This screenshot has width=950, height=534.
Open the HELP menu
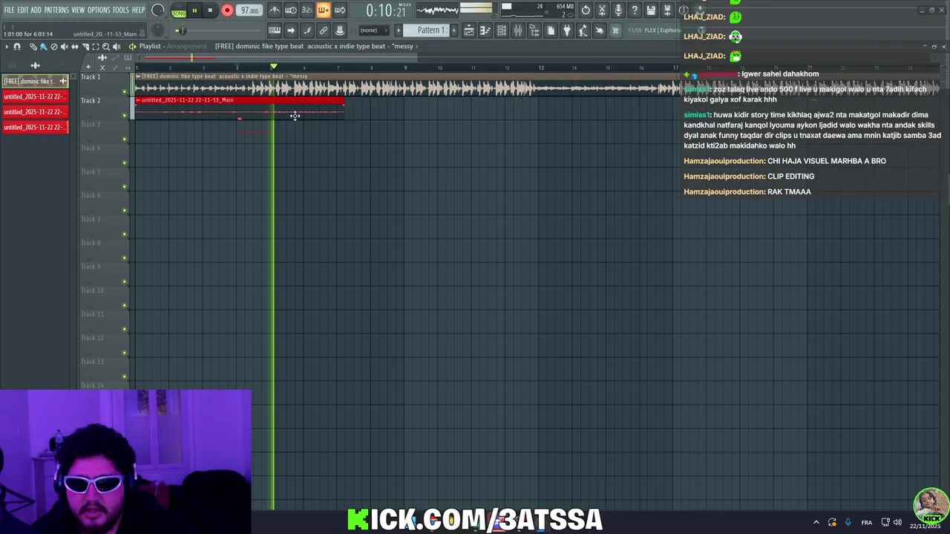[139, 10]
